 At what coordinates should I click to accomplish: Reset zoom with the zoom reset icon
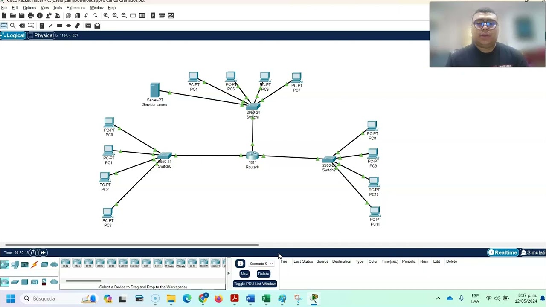(115, 16)
